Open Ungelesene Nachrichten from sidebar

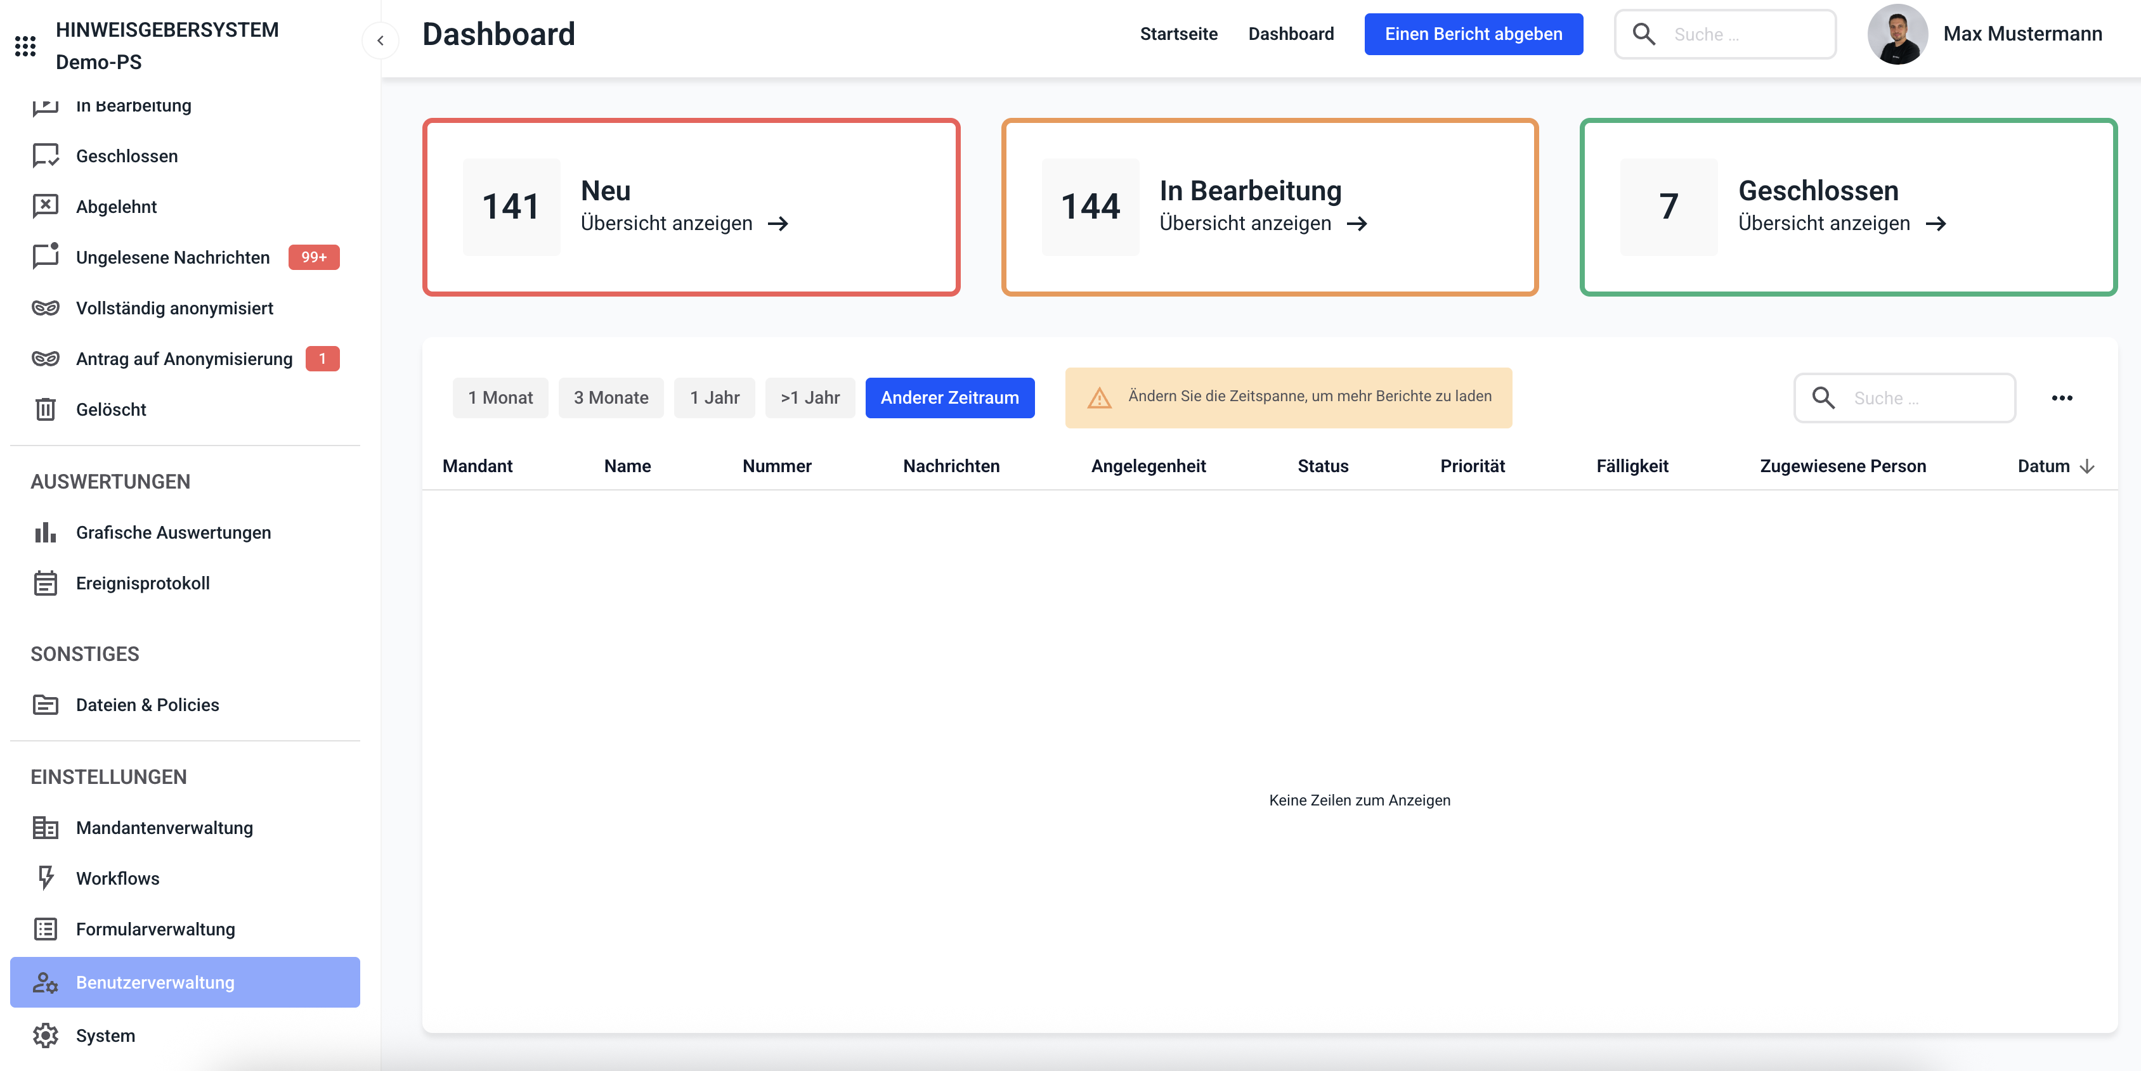pos(172,257)
